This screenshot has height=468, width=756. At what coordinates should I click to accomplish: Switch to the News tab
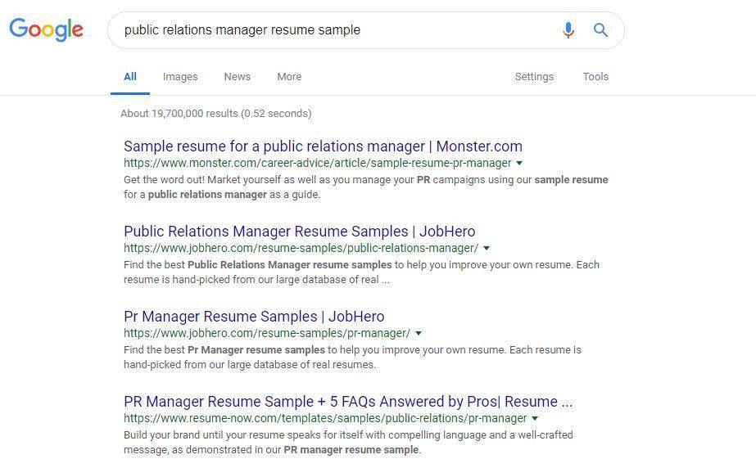tap(238, 77)
